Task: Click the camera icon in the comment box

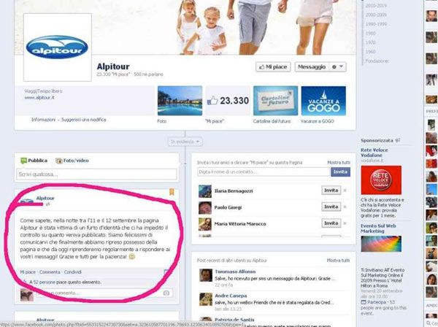Action: (x=166, y=293)
